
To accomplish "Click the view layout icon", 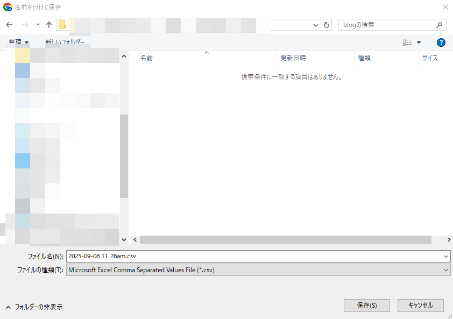I will (407, 42).
